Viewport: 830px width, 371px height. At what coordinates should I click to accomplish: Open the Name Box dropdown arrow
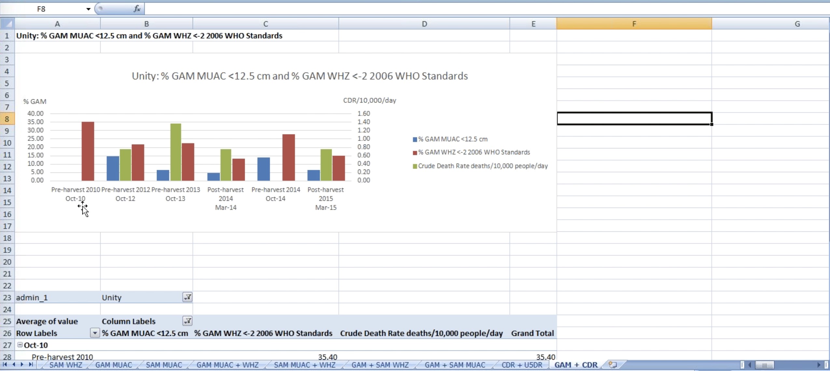pyautogui.click(x=88, y=9)
